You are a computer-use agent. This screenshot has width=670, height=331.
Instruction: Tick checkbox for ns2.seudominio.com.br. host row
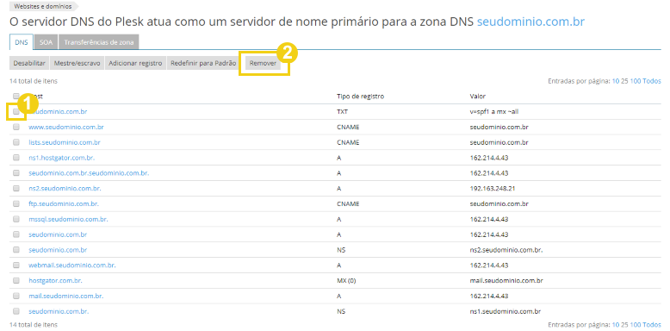(16, 188)
